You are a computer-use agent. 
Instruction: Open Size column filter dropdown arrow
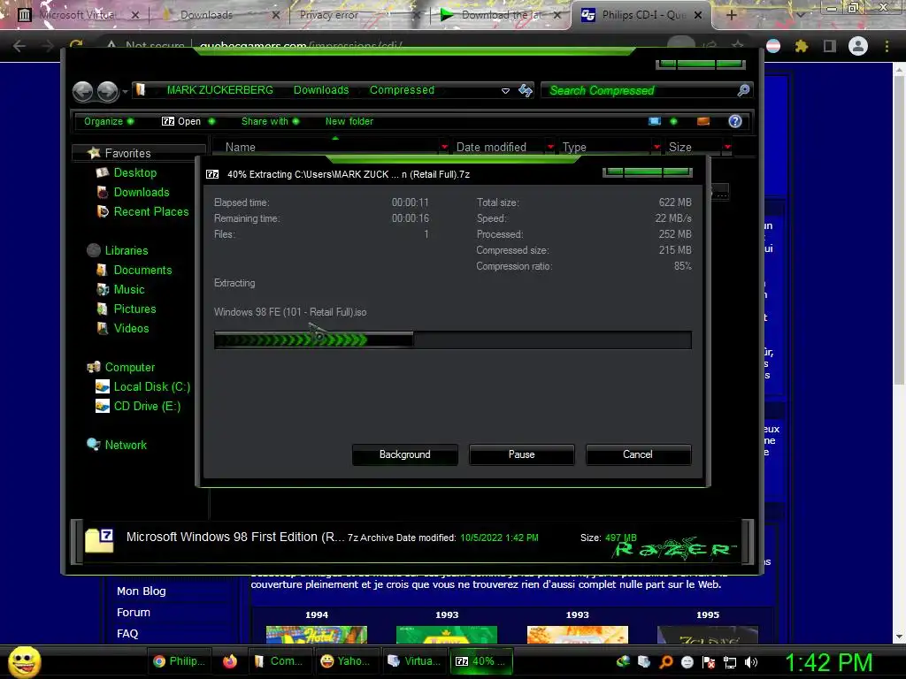pos(727,148)
